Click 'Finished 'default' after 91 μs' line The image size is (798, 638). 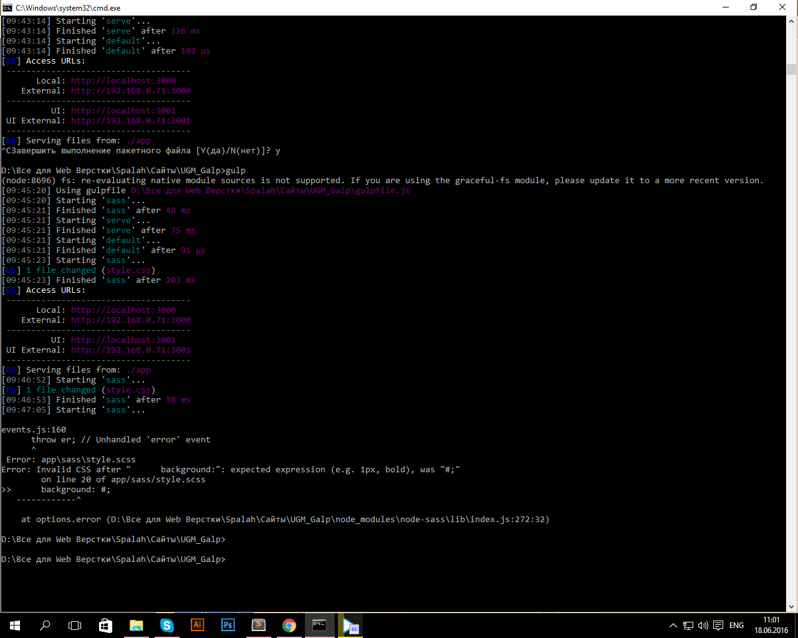tap(103, 250)
